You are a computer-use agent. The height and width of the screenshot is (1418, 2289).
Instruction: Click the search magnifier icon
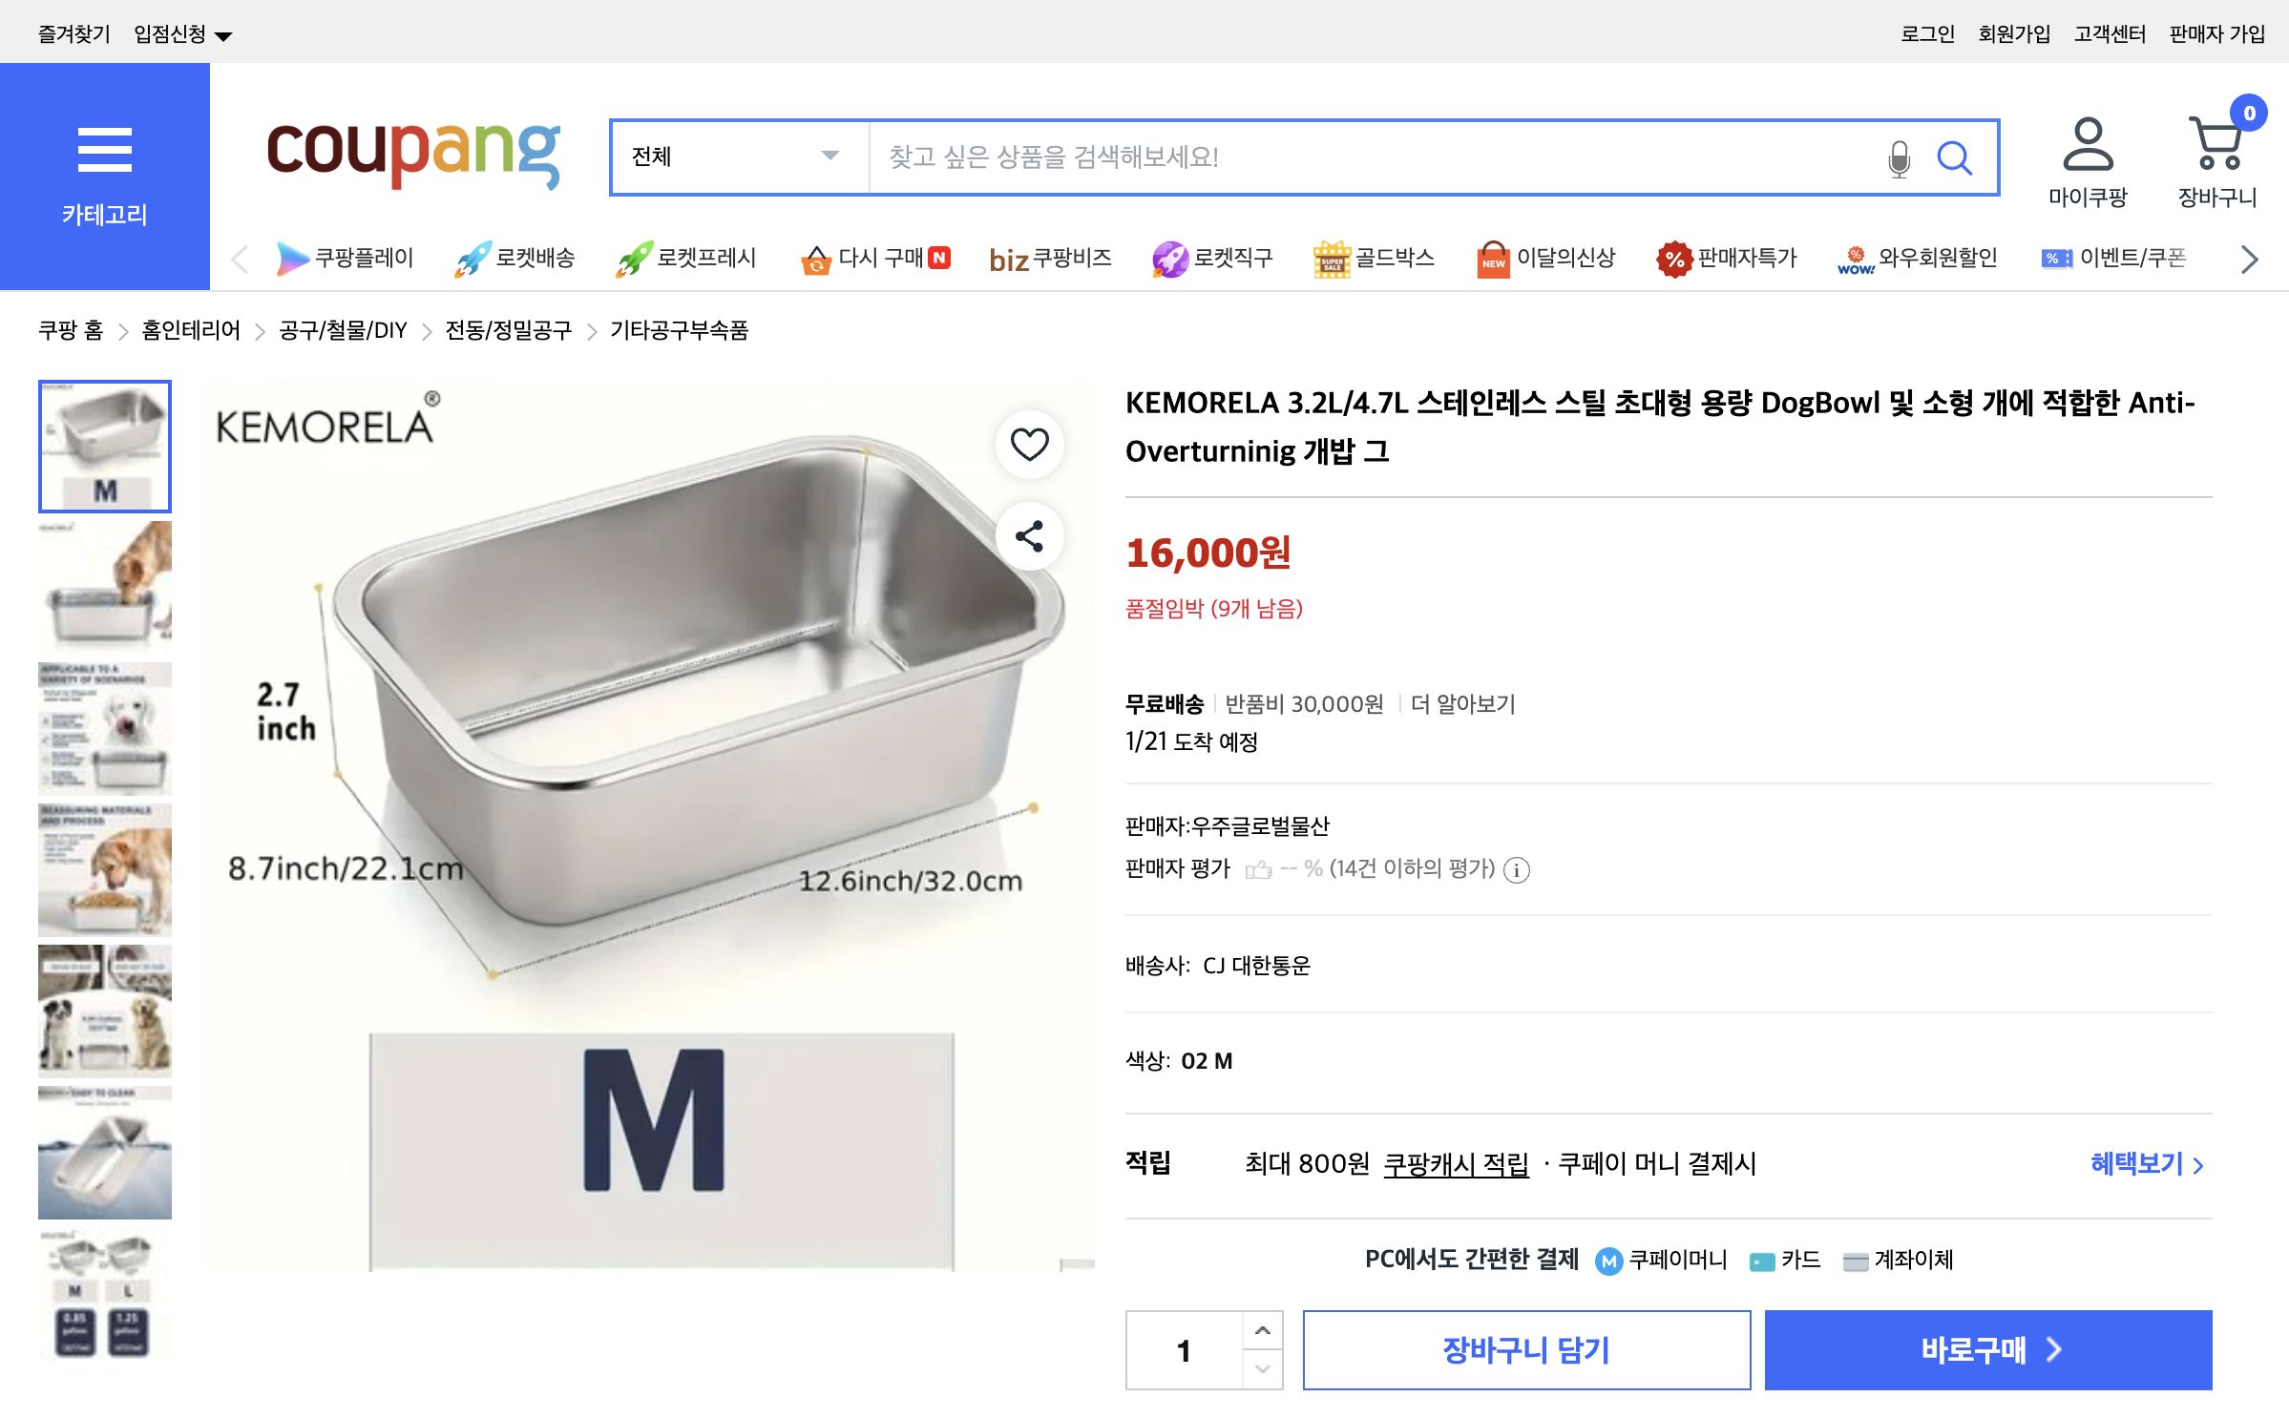pos(1956,157)
